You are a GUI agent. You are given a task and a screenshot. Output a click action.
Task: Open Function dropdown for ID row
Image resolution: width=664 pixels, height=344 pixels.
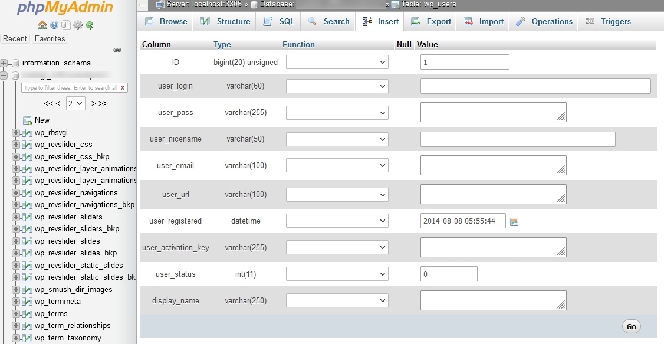point(337,63)
